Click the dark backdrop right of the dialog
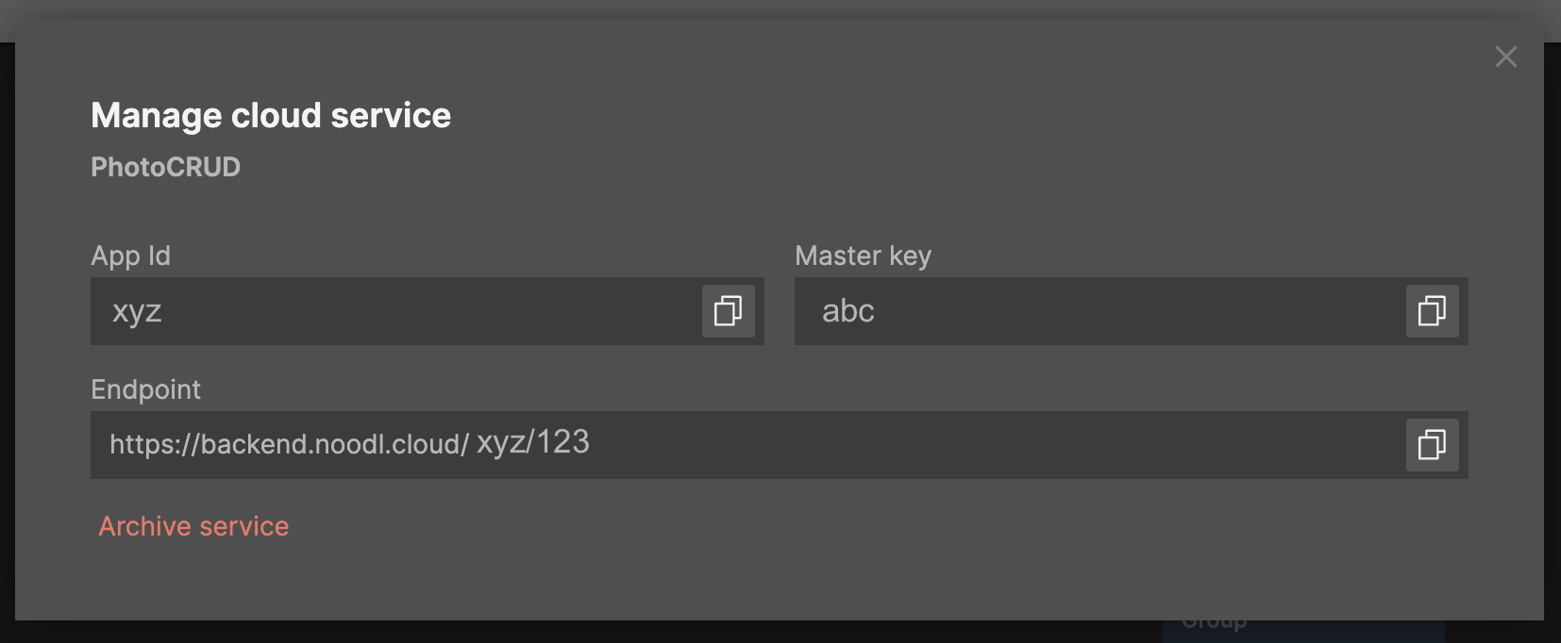Viewport: 1561px width, 643px height. [1553, 330]
